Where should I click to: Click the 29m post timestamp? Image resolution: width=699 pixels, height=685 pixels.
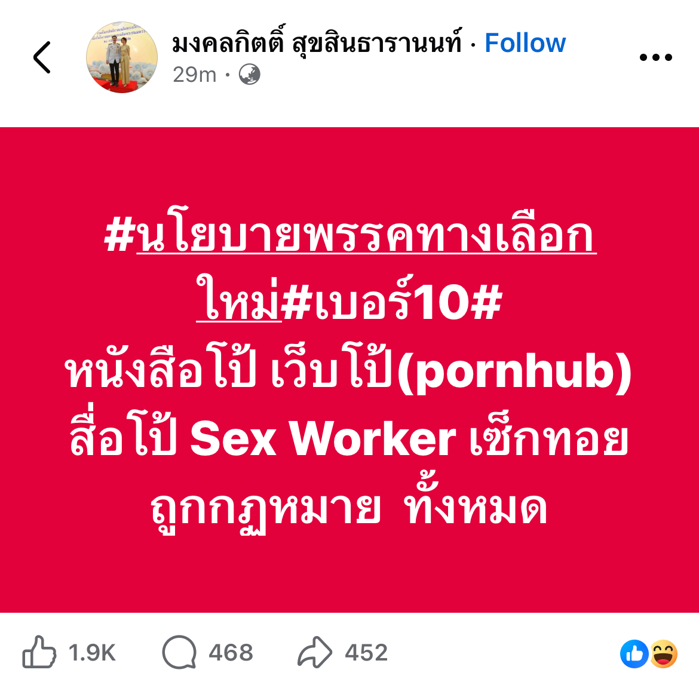[194, 75]
